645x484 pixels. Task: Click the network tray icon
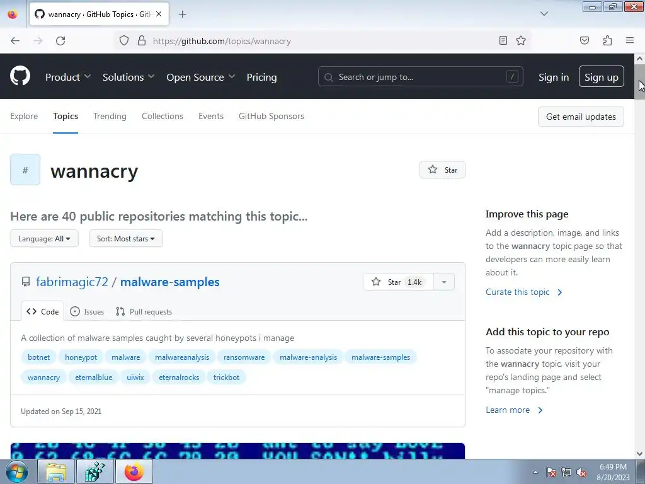coord(566,472)
